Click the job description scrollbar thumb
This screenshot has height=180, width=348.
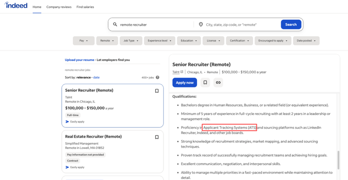click(x=338, y=160)
